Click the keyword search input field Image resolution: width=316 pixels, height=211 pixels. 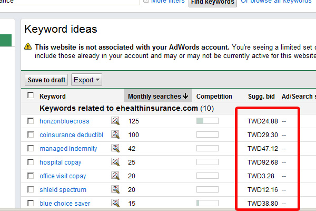click(x=70, y=2)
